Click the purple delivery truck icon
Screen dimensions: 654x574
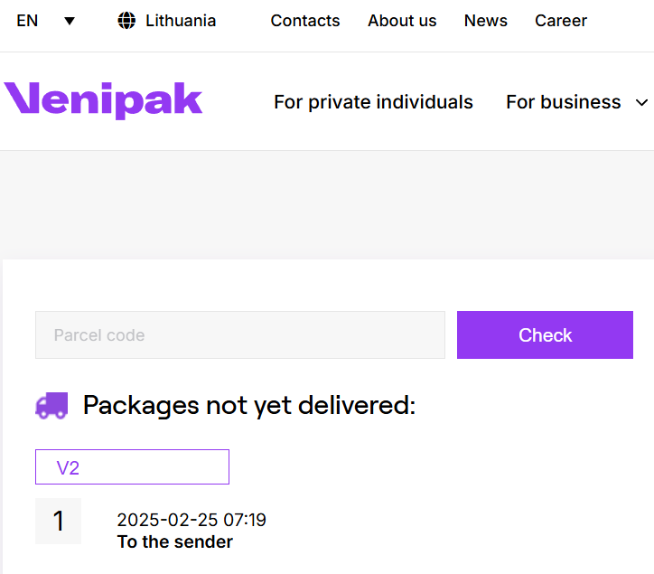(x=51, y=405)
